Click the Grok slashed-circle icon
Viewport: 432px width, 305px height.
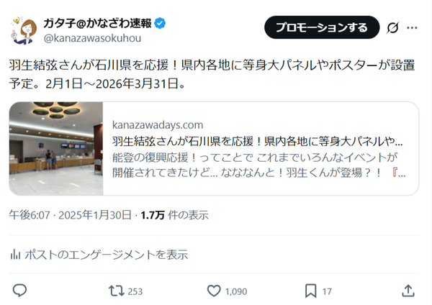[392, 27]
